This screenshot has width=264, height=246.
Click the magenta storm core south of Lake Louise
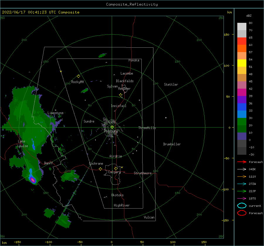click(33, 180)
